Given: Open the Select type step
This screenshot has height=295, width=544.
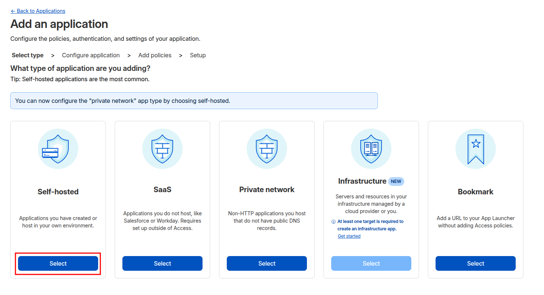Looking at the screenshot, I should [28, 55].
